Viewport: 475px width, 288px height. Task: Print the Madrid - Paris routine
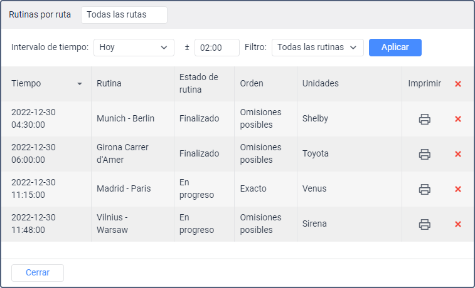tap(425, 189)
